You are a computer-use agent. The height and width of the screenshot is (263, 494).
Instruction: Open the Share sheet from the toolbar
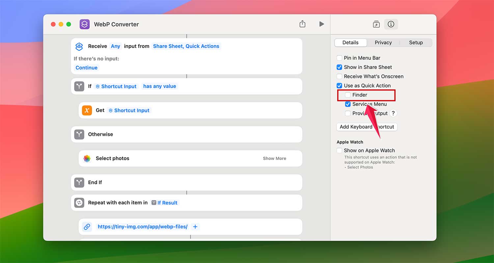pyautogui.click(x=302, y=24)
